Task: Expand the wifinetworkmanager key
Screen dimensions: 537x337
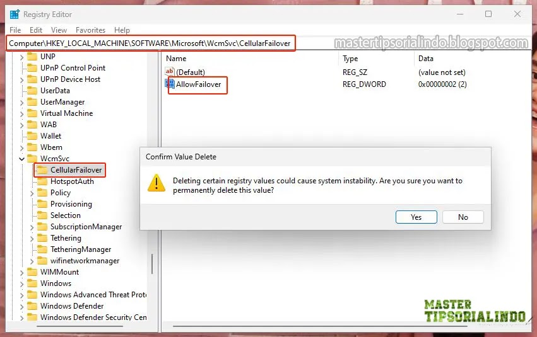Action: [32, 261]
